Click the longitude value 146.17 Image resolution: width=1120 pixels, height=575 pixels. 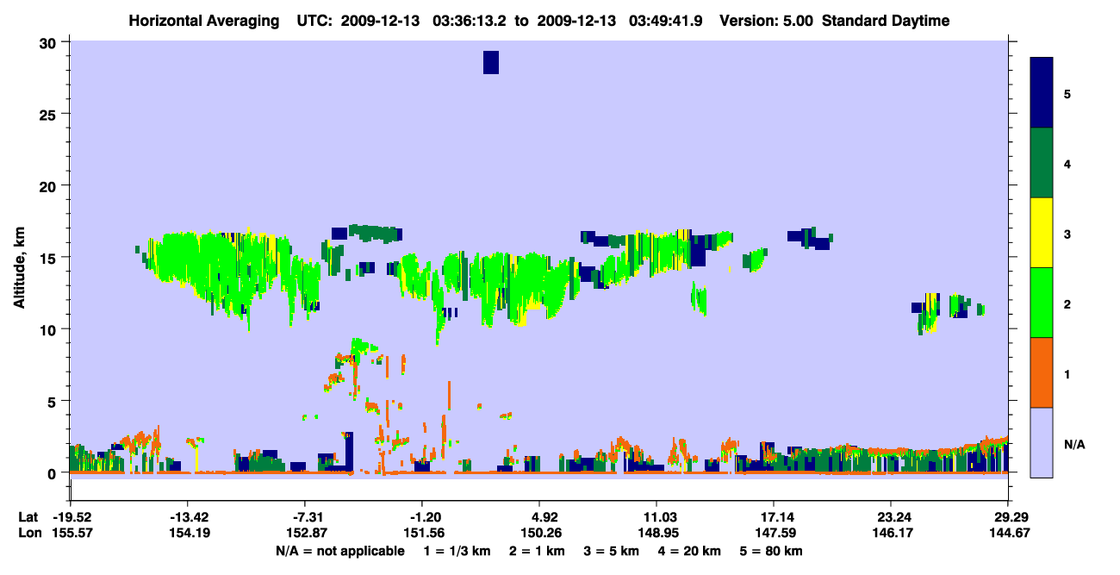pyautogui.click(x=891, y=533)
